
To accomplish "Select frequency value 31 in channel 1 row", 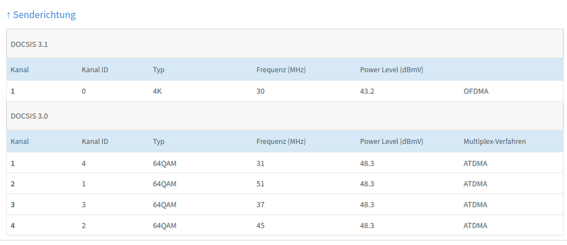I will click(x=261, y=163).
